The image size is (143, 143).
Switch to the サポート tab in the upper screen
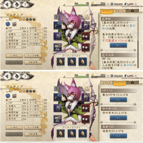[x=119, y=11]
